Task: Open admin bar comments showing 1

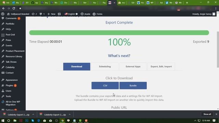Action: [42, 14]
